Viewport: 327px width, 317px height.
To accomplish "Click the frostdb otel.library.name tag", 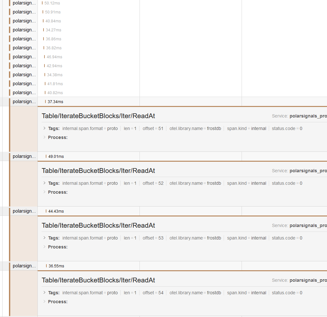I will pos(214,128).
